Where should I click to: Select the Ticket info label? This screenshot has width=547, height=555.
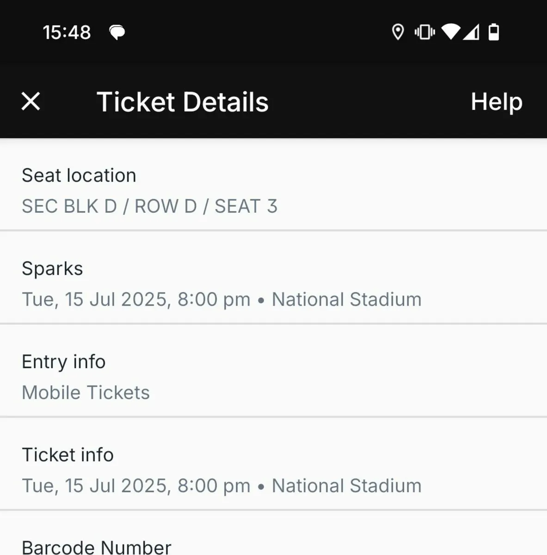[x=68, y=455]
